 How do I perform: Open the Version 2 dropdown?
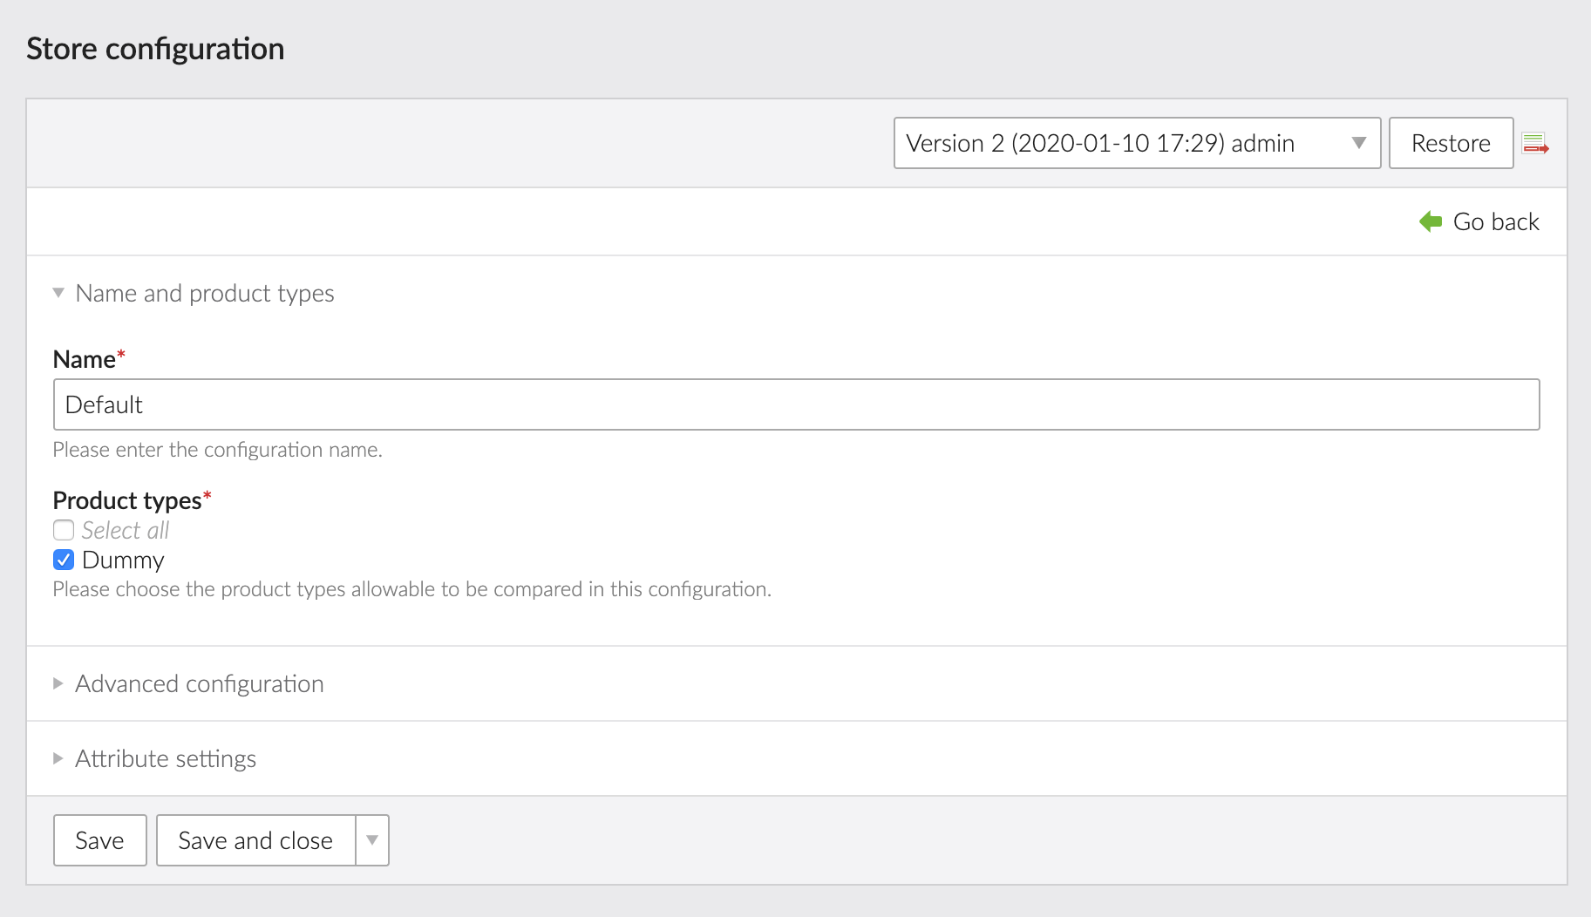1136,143
